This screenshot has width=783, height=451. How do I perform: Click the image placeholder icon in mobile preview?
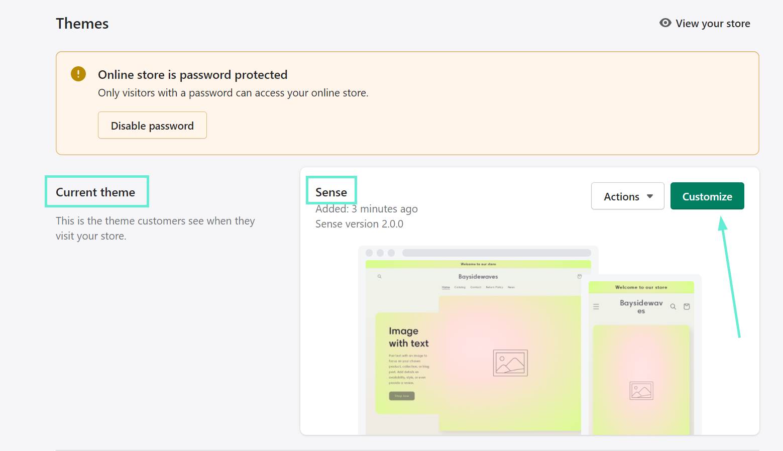tap(641, 390)
